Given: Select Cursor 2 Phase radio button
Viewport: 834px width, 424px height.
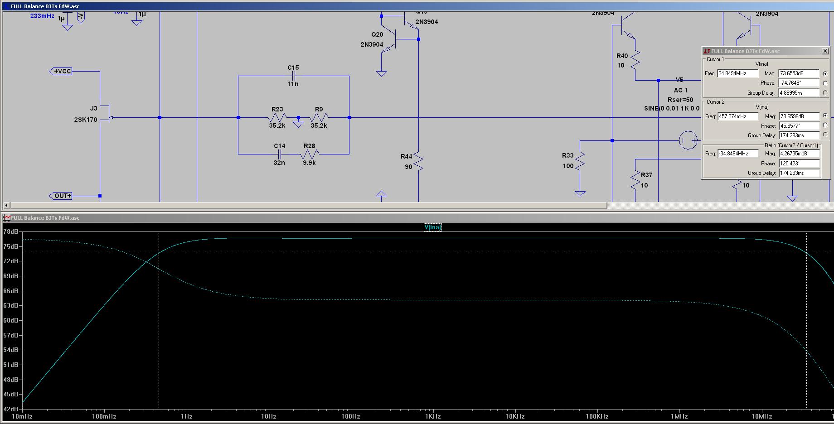Looking at the screenshot, I should pyautogui.click(x=825, y=125).
